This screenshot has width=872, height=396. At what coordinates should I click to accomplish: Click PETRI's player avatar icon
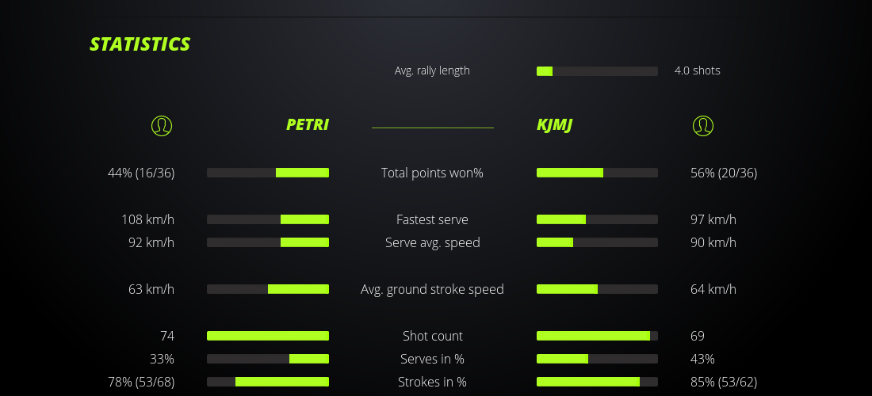161,125
